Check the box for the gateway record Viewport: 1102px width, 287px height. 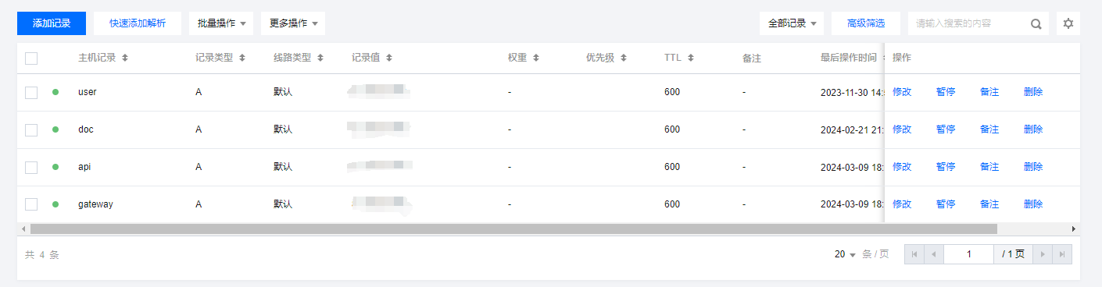pyautogui.click(x=31, y=204)
